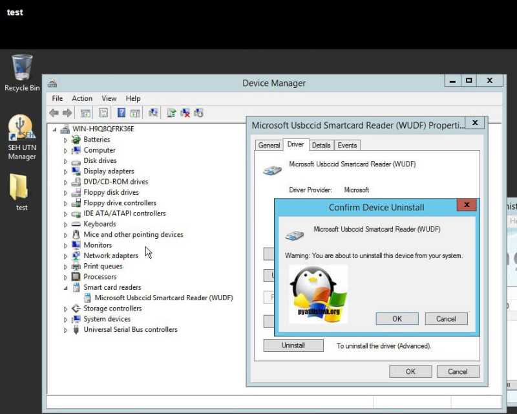The width and height of the screenshot is (517, 414).
Task: Click the Scan for hardware changes icon
Action: click(153, 113)
